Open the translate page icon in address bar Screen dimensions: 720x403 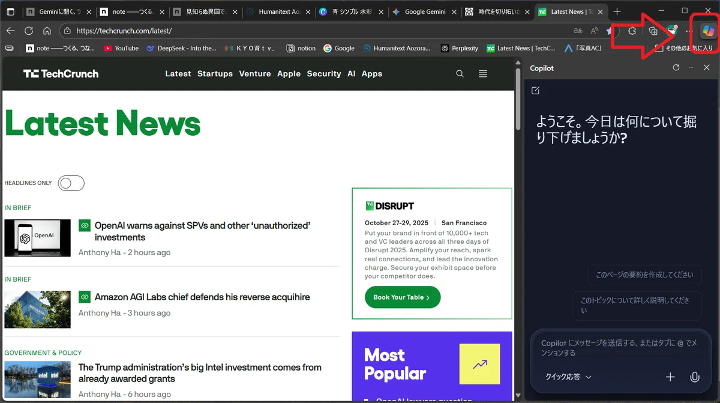578,31
